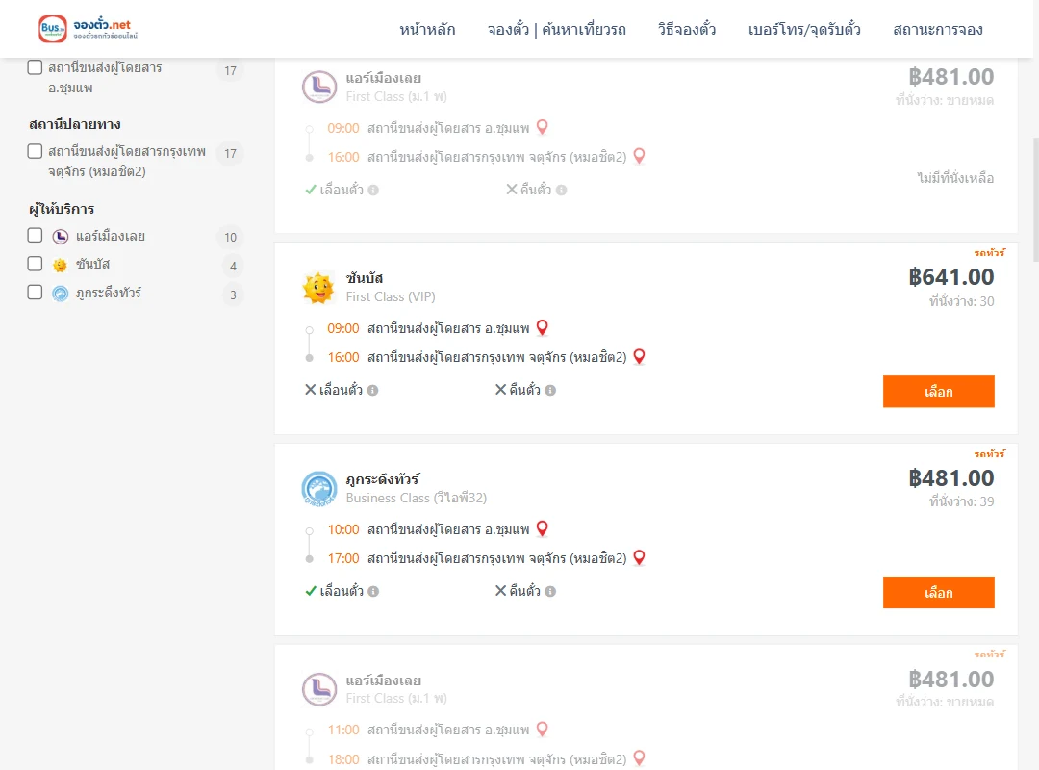This screenshot has width=1039, height=770.
Task: Open สถานะการจอง menu item
Action: click(938, 29)
